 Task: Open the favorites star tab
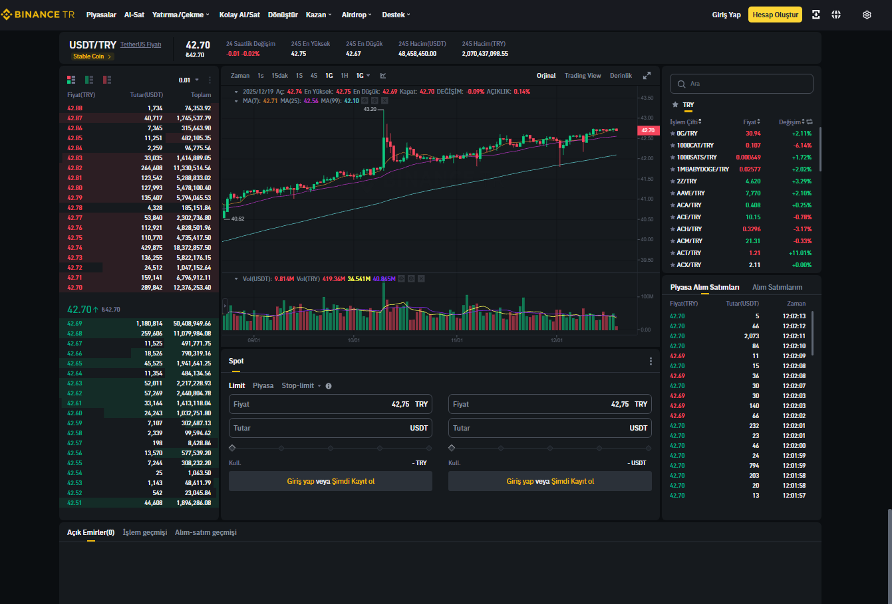[x=675, y=105]
